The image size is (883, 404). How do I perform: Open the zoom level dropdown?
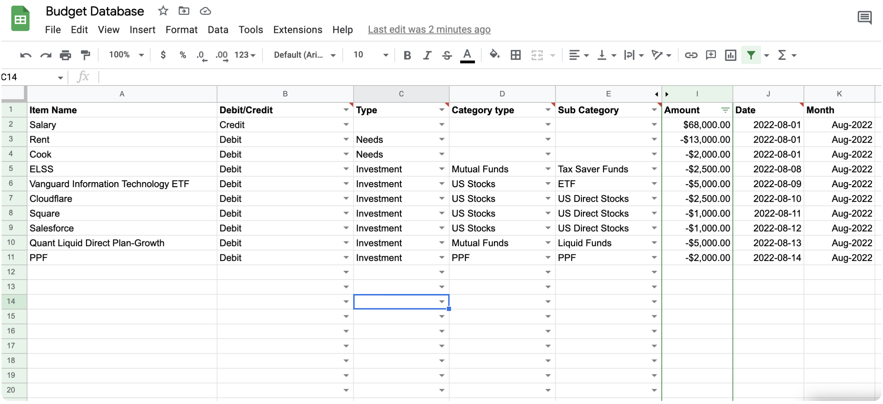pos(127,55)
